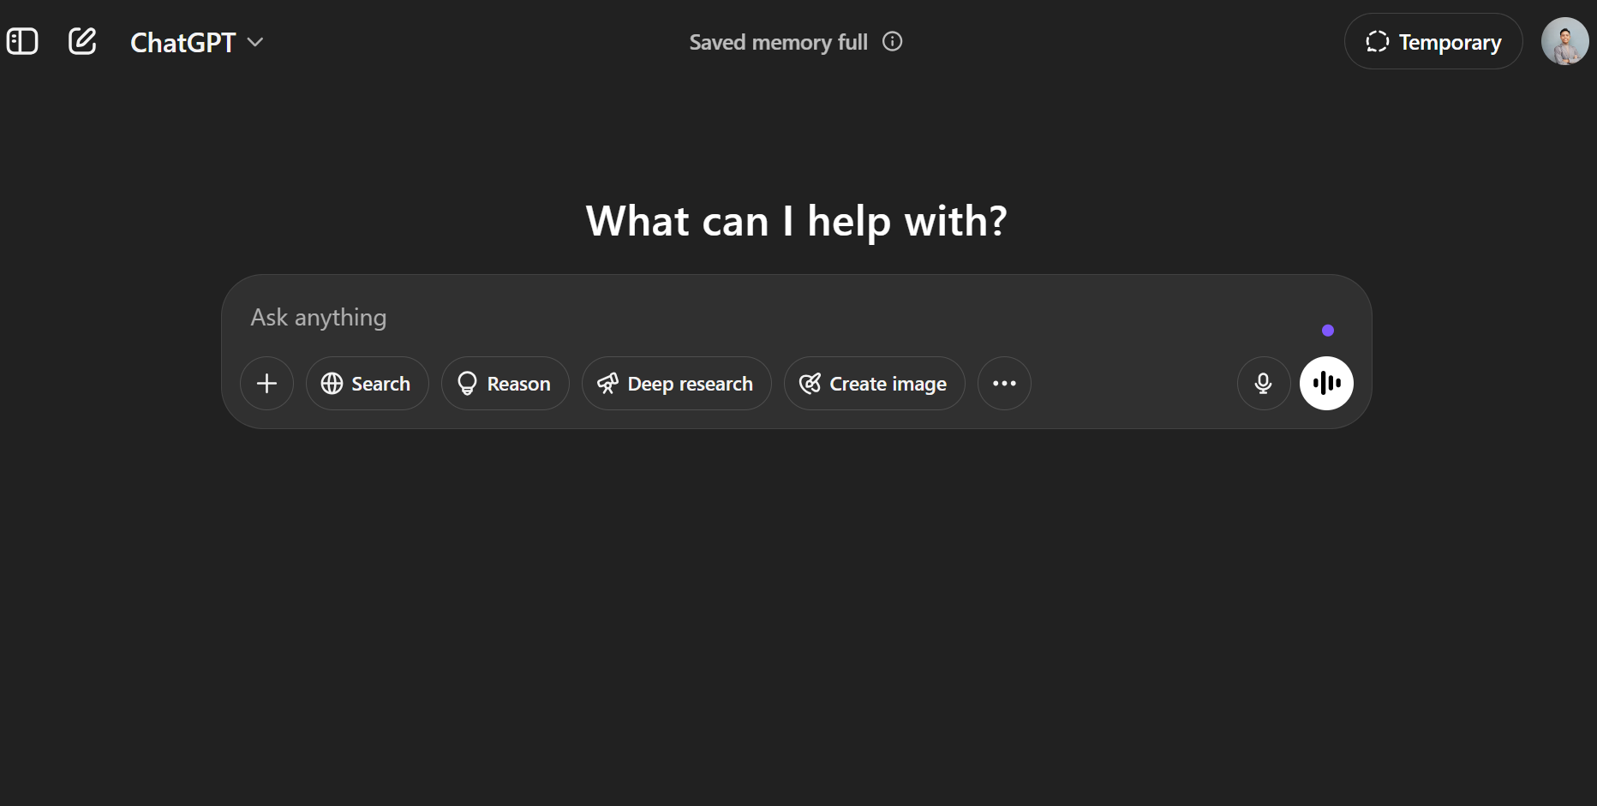Click the telescope icon in Deep research
This screenshot has width=1597, height=806.
pyautogui.click(x=607, y=383)
